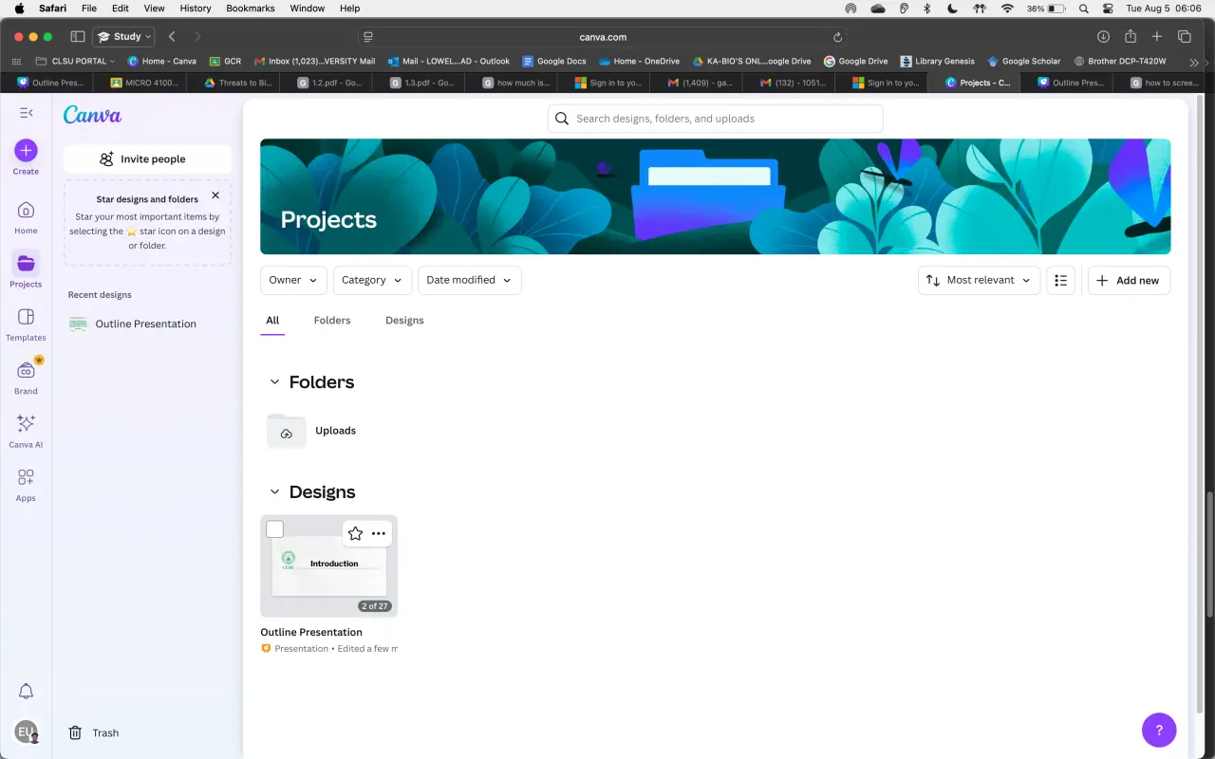Switch to the how to scree... tab
Viewport: 1215px width, 759px height.
pos(1164,83)
